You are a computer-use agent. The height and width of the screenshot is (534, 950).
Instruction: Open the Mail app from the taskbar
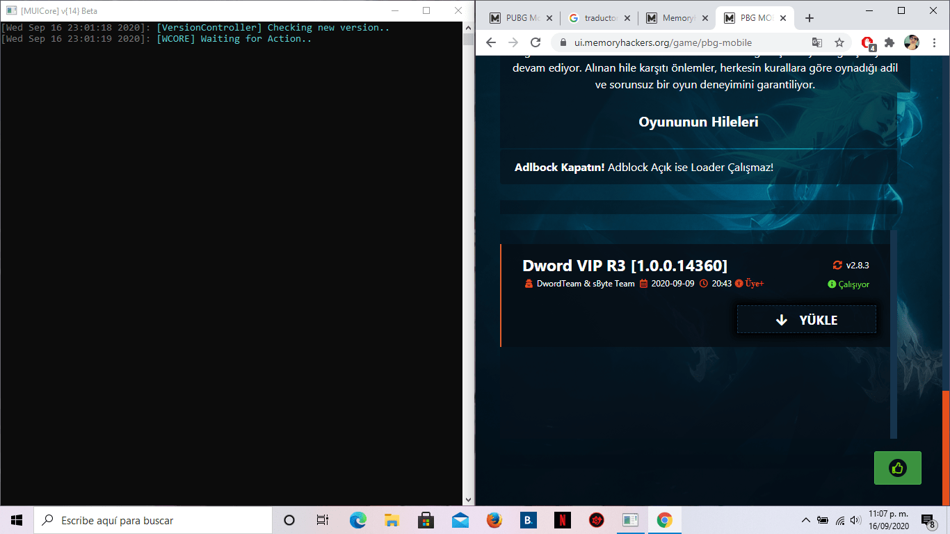click(x=460, y=520)
